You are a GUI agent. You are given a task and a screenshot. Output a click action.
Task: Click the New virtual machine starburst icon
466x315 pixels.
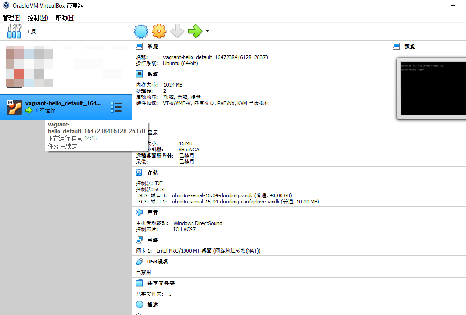pyautogui.click(x=141, y=31)
